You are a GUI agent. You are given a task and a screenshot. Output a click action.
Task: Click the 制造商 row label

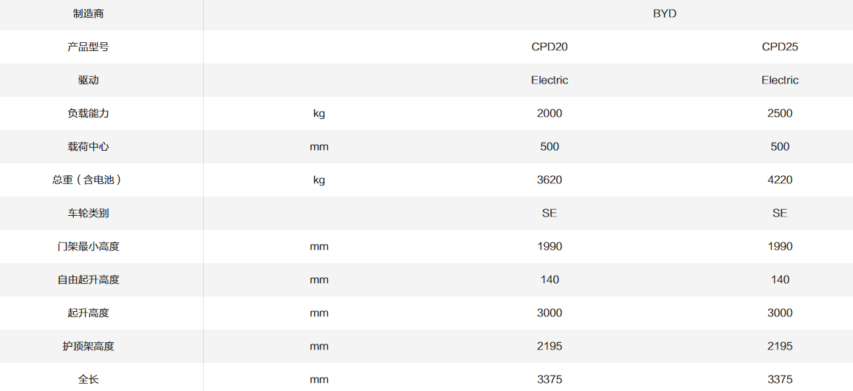[x=89, y=13]
